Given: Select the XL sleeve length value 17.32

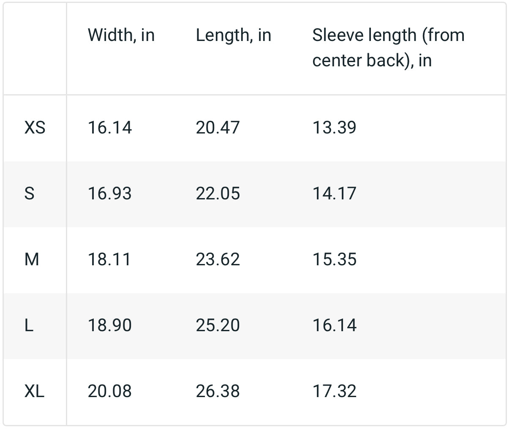Looking at the screenshot, I should click(334, 391).
